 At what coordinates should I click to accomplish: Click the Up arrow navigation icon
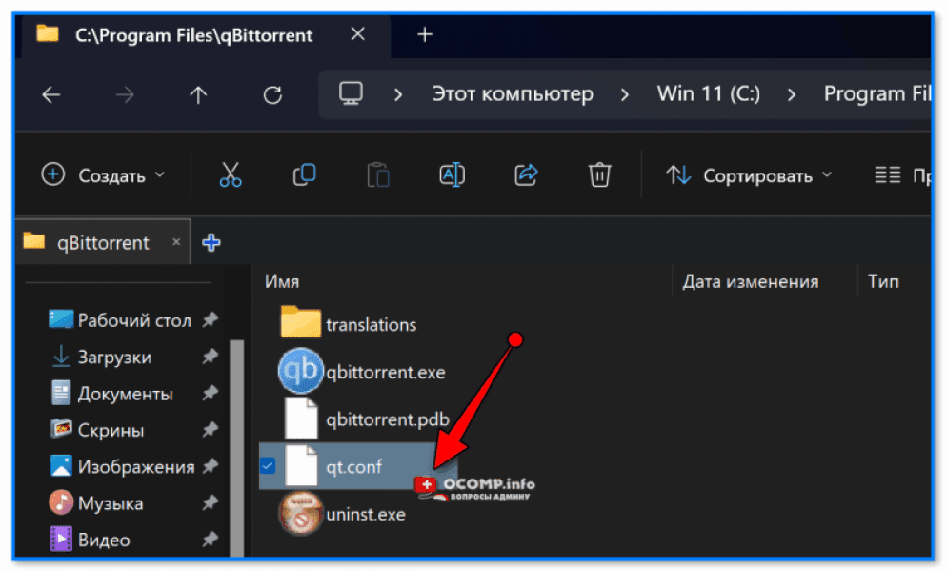pos(198,94)
